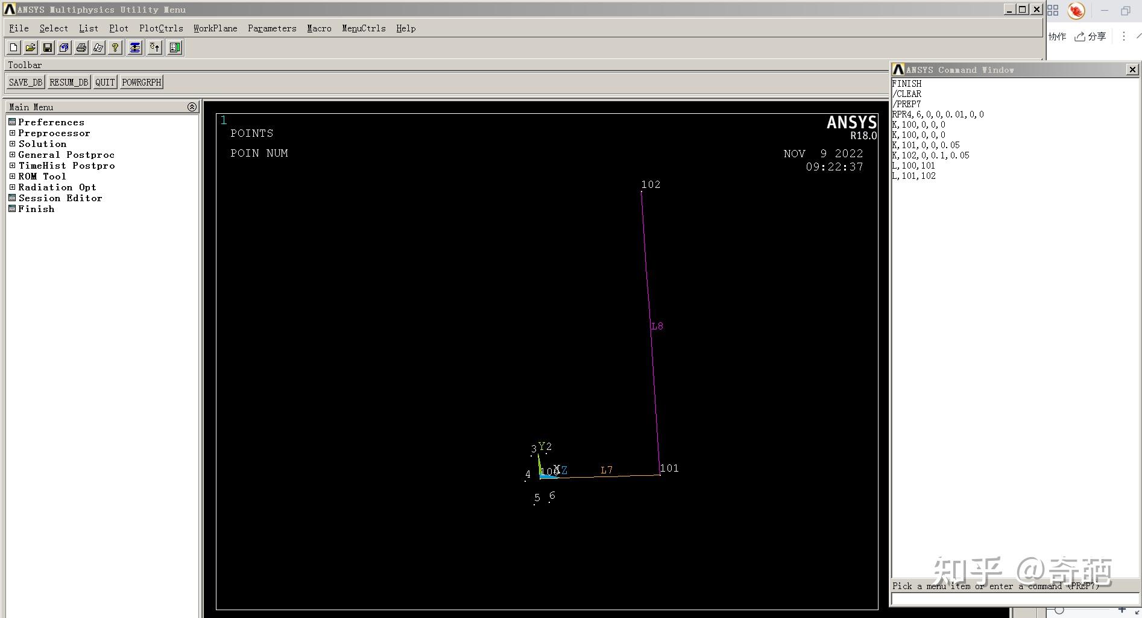
Task: Open a file using the open folder icon
Action: pos(30,48)
